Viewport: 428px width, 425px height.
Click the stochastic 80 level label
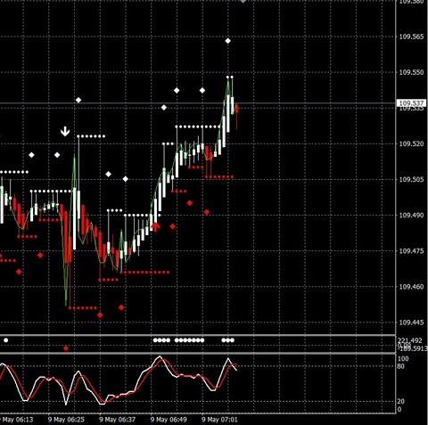401,366
